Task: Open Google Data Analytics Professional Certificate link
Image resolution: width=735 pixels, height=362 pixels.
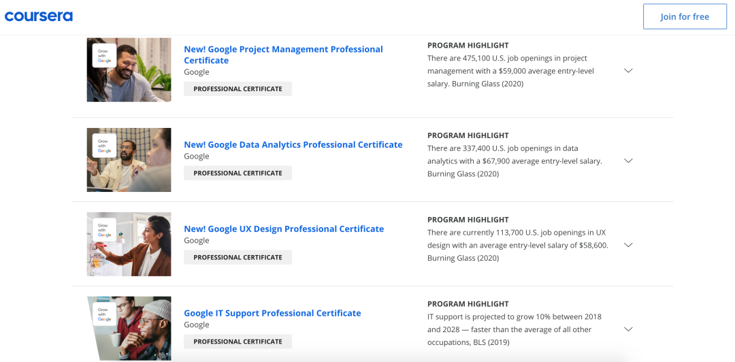Action: (293, 145)
